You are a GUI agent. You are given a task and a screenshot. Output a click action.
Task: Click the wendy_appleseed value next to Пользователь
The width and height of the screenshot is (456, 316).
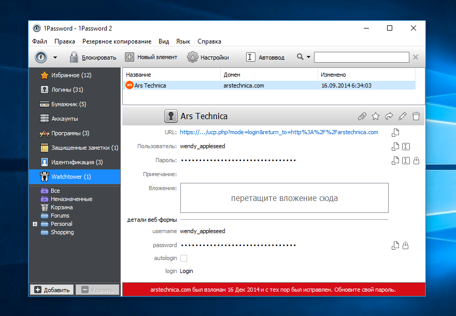coord(203,146)
